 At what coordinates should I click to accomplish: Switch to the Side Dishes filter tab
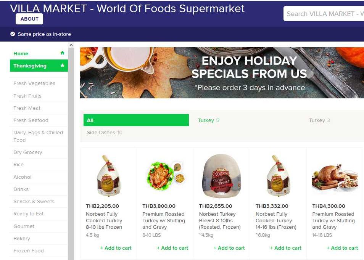click(104, 132)
